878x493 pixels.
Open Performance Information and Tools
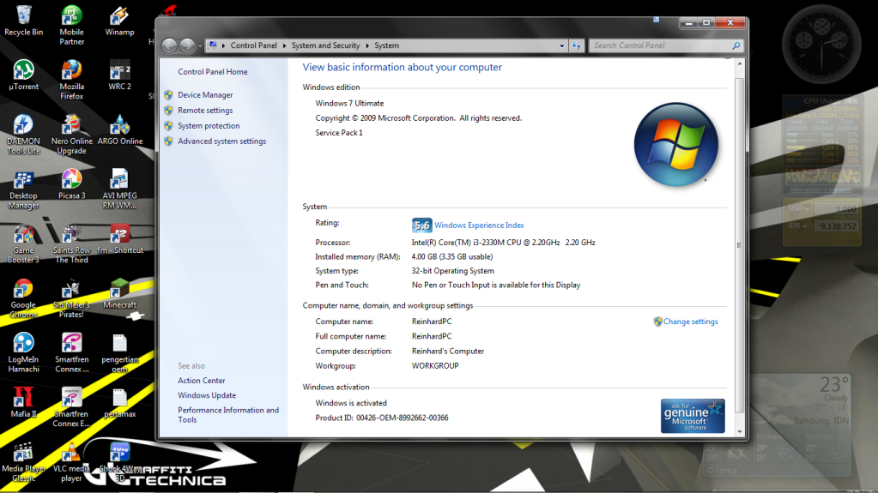(228, 415)
